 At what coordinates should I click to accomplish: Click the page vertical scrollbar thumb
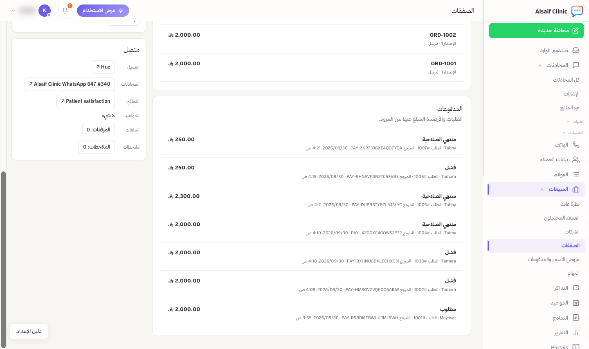4,260
